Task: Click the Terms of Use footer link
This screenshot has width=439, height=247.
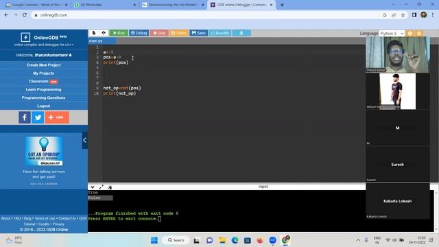Action: [45, 218]
